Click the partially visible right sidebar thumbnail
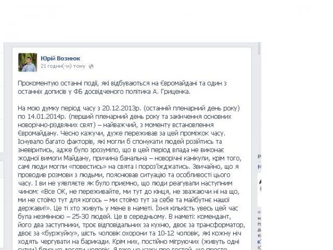The width and height of the screenshot is (333, 250). [260, 185]
